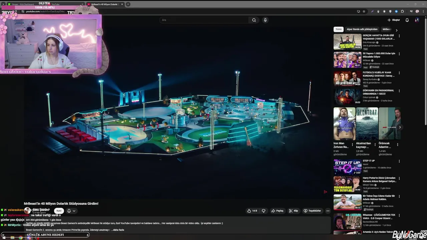
Task: Click the video title 'MrBeast'in 40 Milyon Dolarlık Stüdyosuna Girdim!'
Action: 61,203
